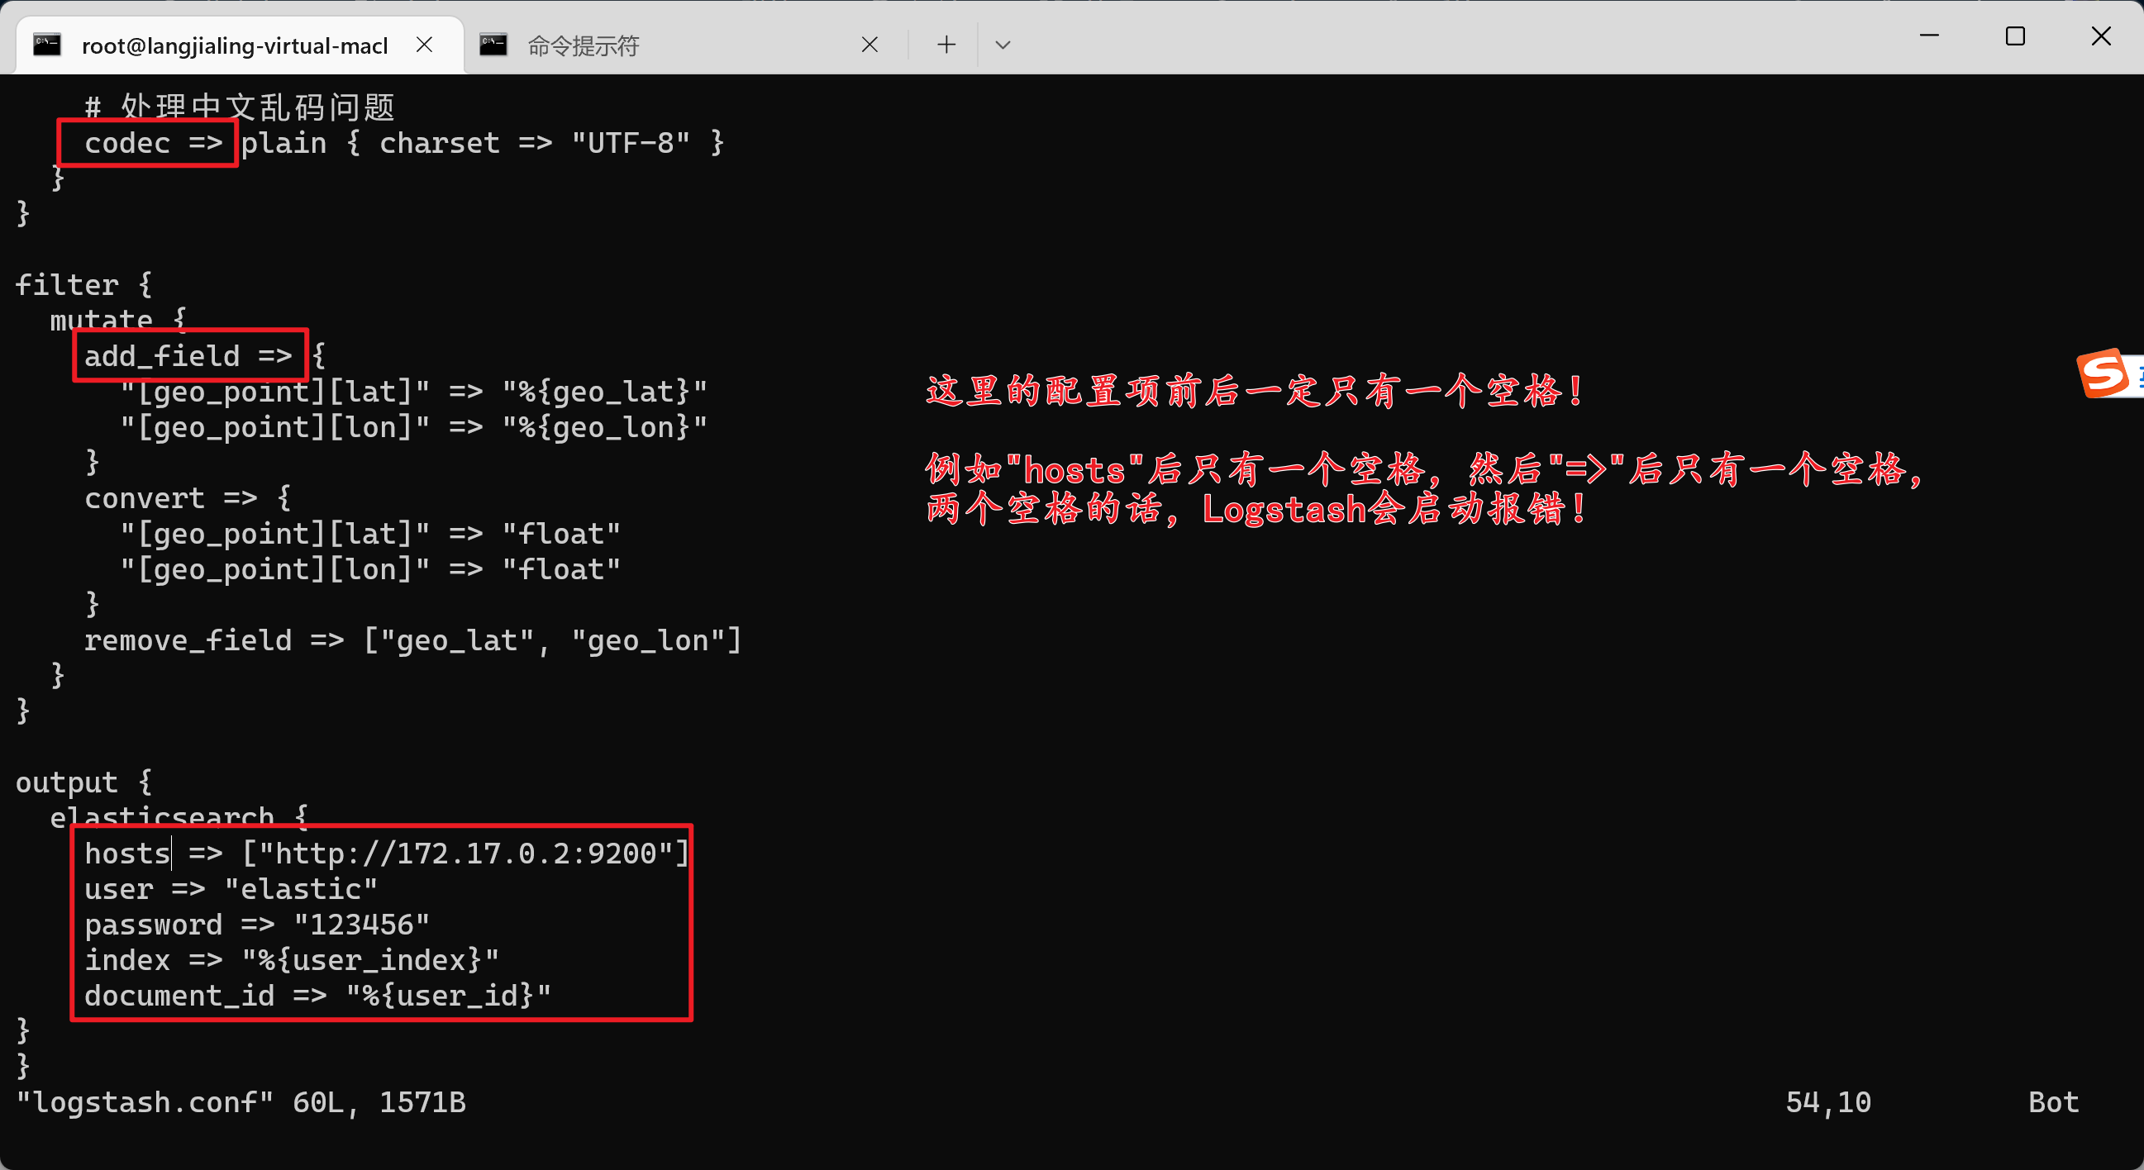Image resolution: width=2144 pixels, height=1170 pixels.
Task: Click the "codec =>" text
Action: (154, 143)
